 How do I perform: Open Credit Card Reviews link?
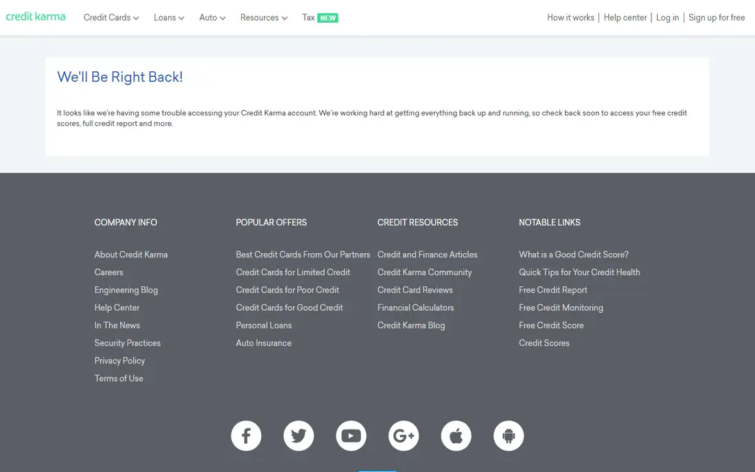[415, 290]
